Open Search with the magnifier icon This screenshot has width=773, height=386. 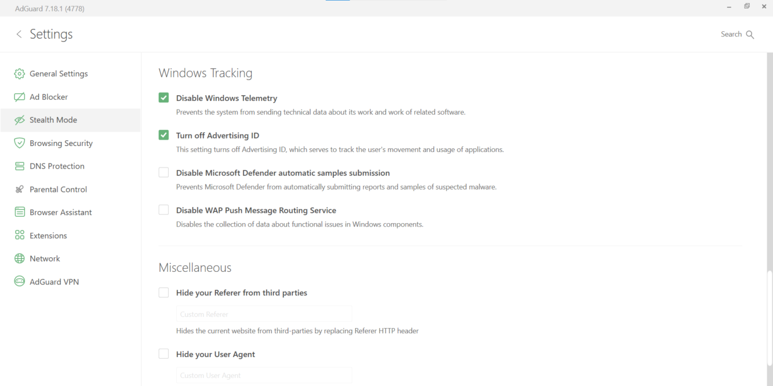click(x=750, y=34)
